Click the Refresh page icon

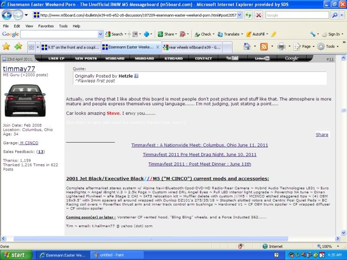click(248, 15)
